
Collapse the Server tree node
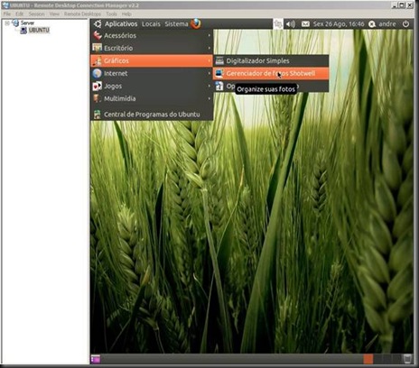[x=7, y=23]
